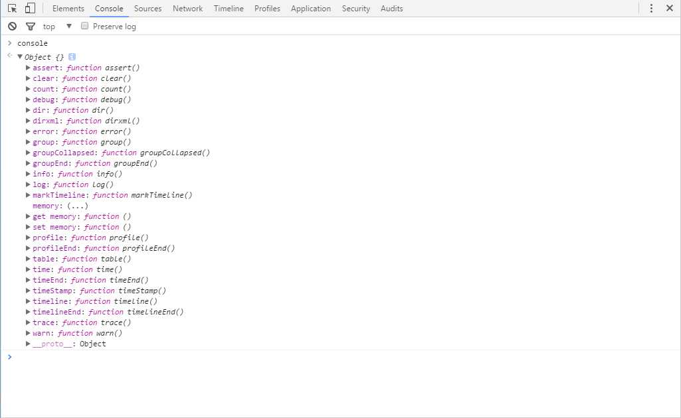Close the DevTools panel
681x418 pixels.
click(670, 8)
